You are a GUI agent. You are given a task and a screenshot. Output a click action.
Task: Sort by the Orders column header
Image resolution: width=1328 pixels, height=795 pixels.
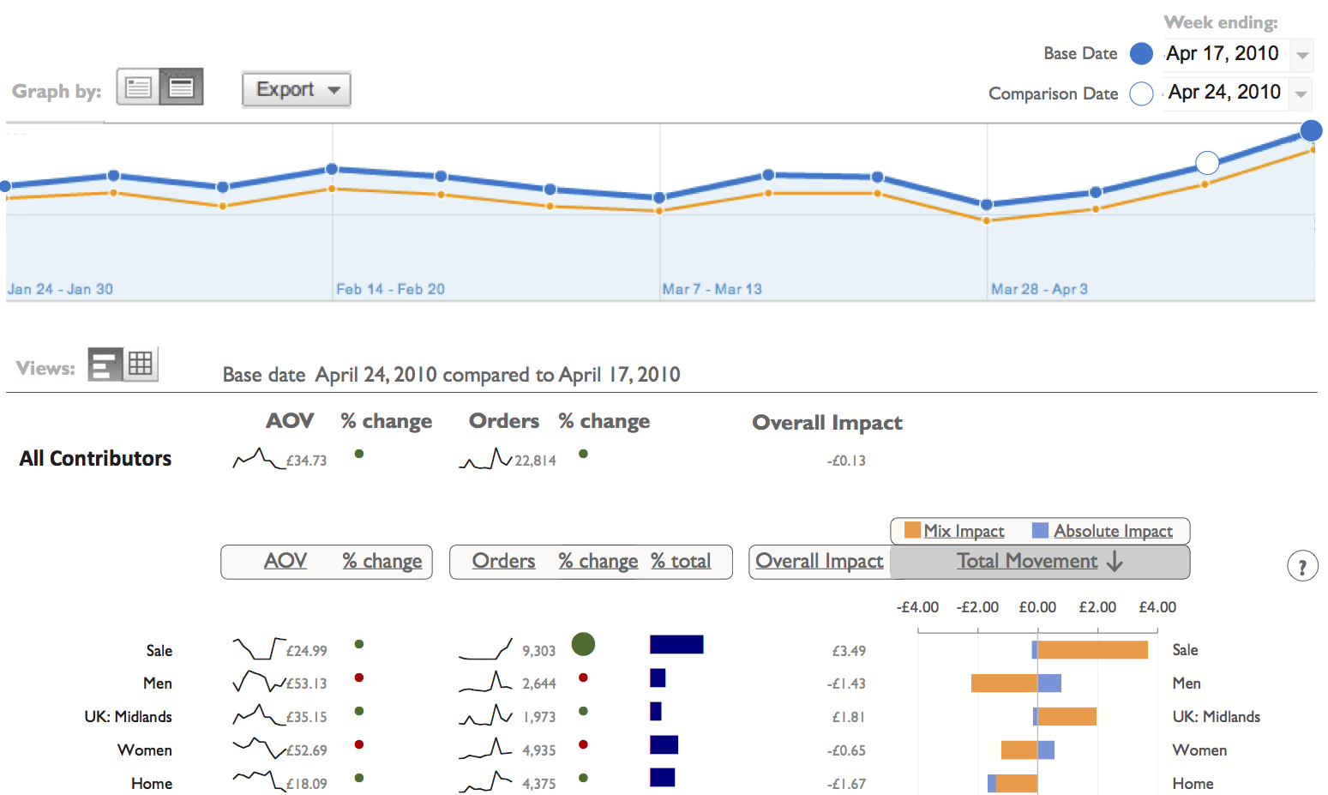[503, 561]
